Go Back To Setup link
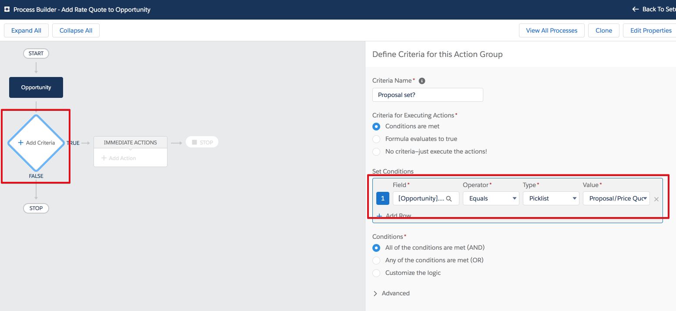This screenshot has width=676, height=311. 654,9
